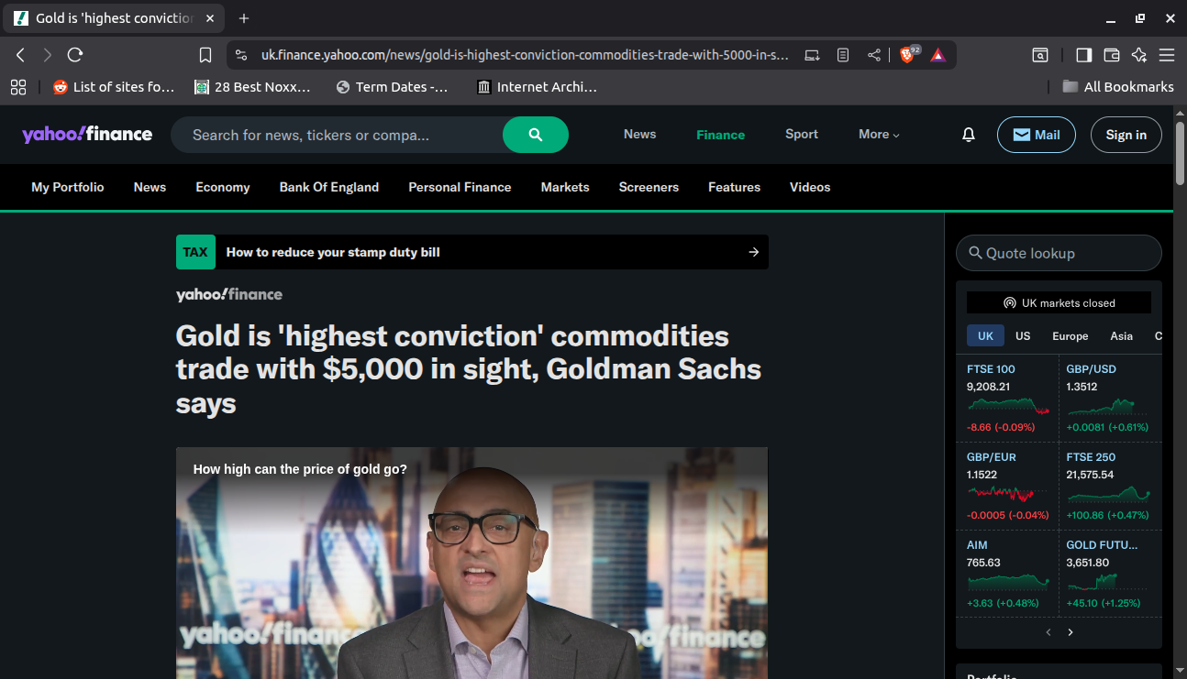Click the Yahoo Finance logo in header
The image size is (1187, 679).
[x=87, y=135]
